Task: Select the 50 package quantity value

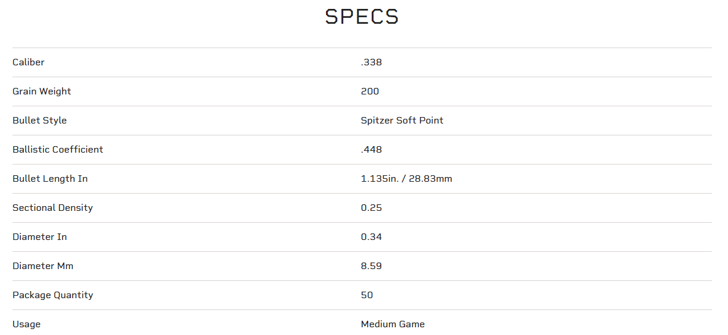Action: tap(367, 295)
